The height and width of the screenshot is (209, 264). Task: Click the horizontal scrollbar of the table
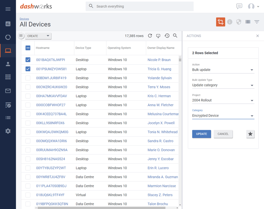click(x=101, y=208)
